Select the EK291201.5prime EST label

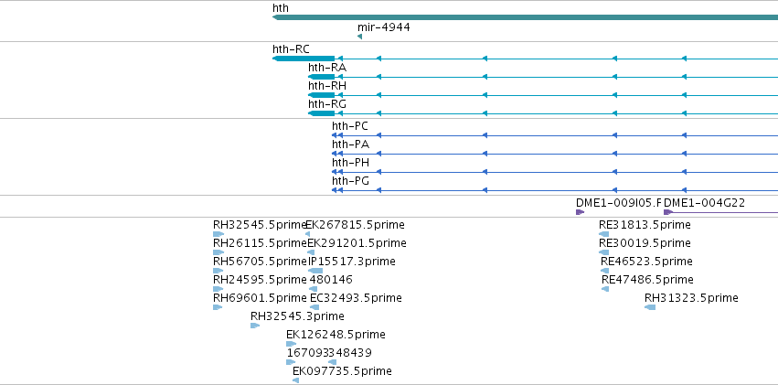coord(357,243)
